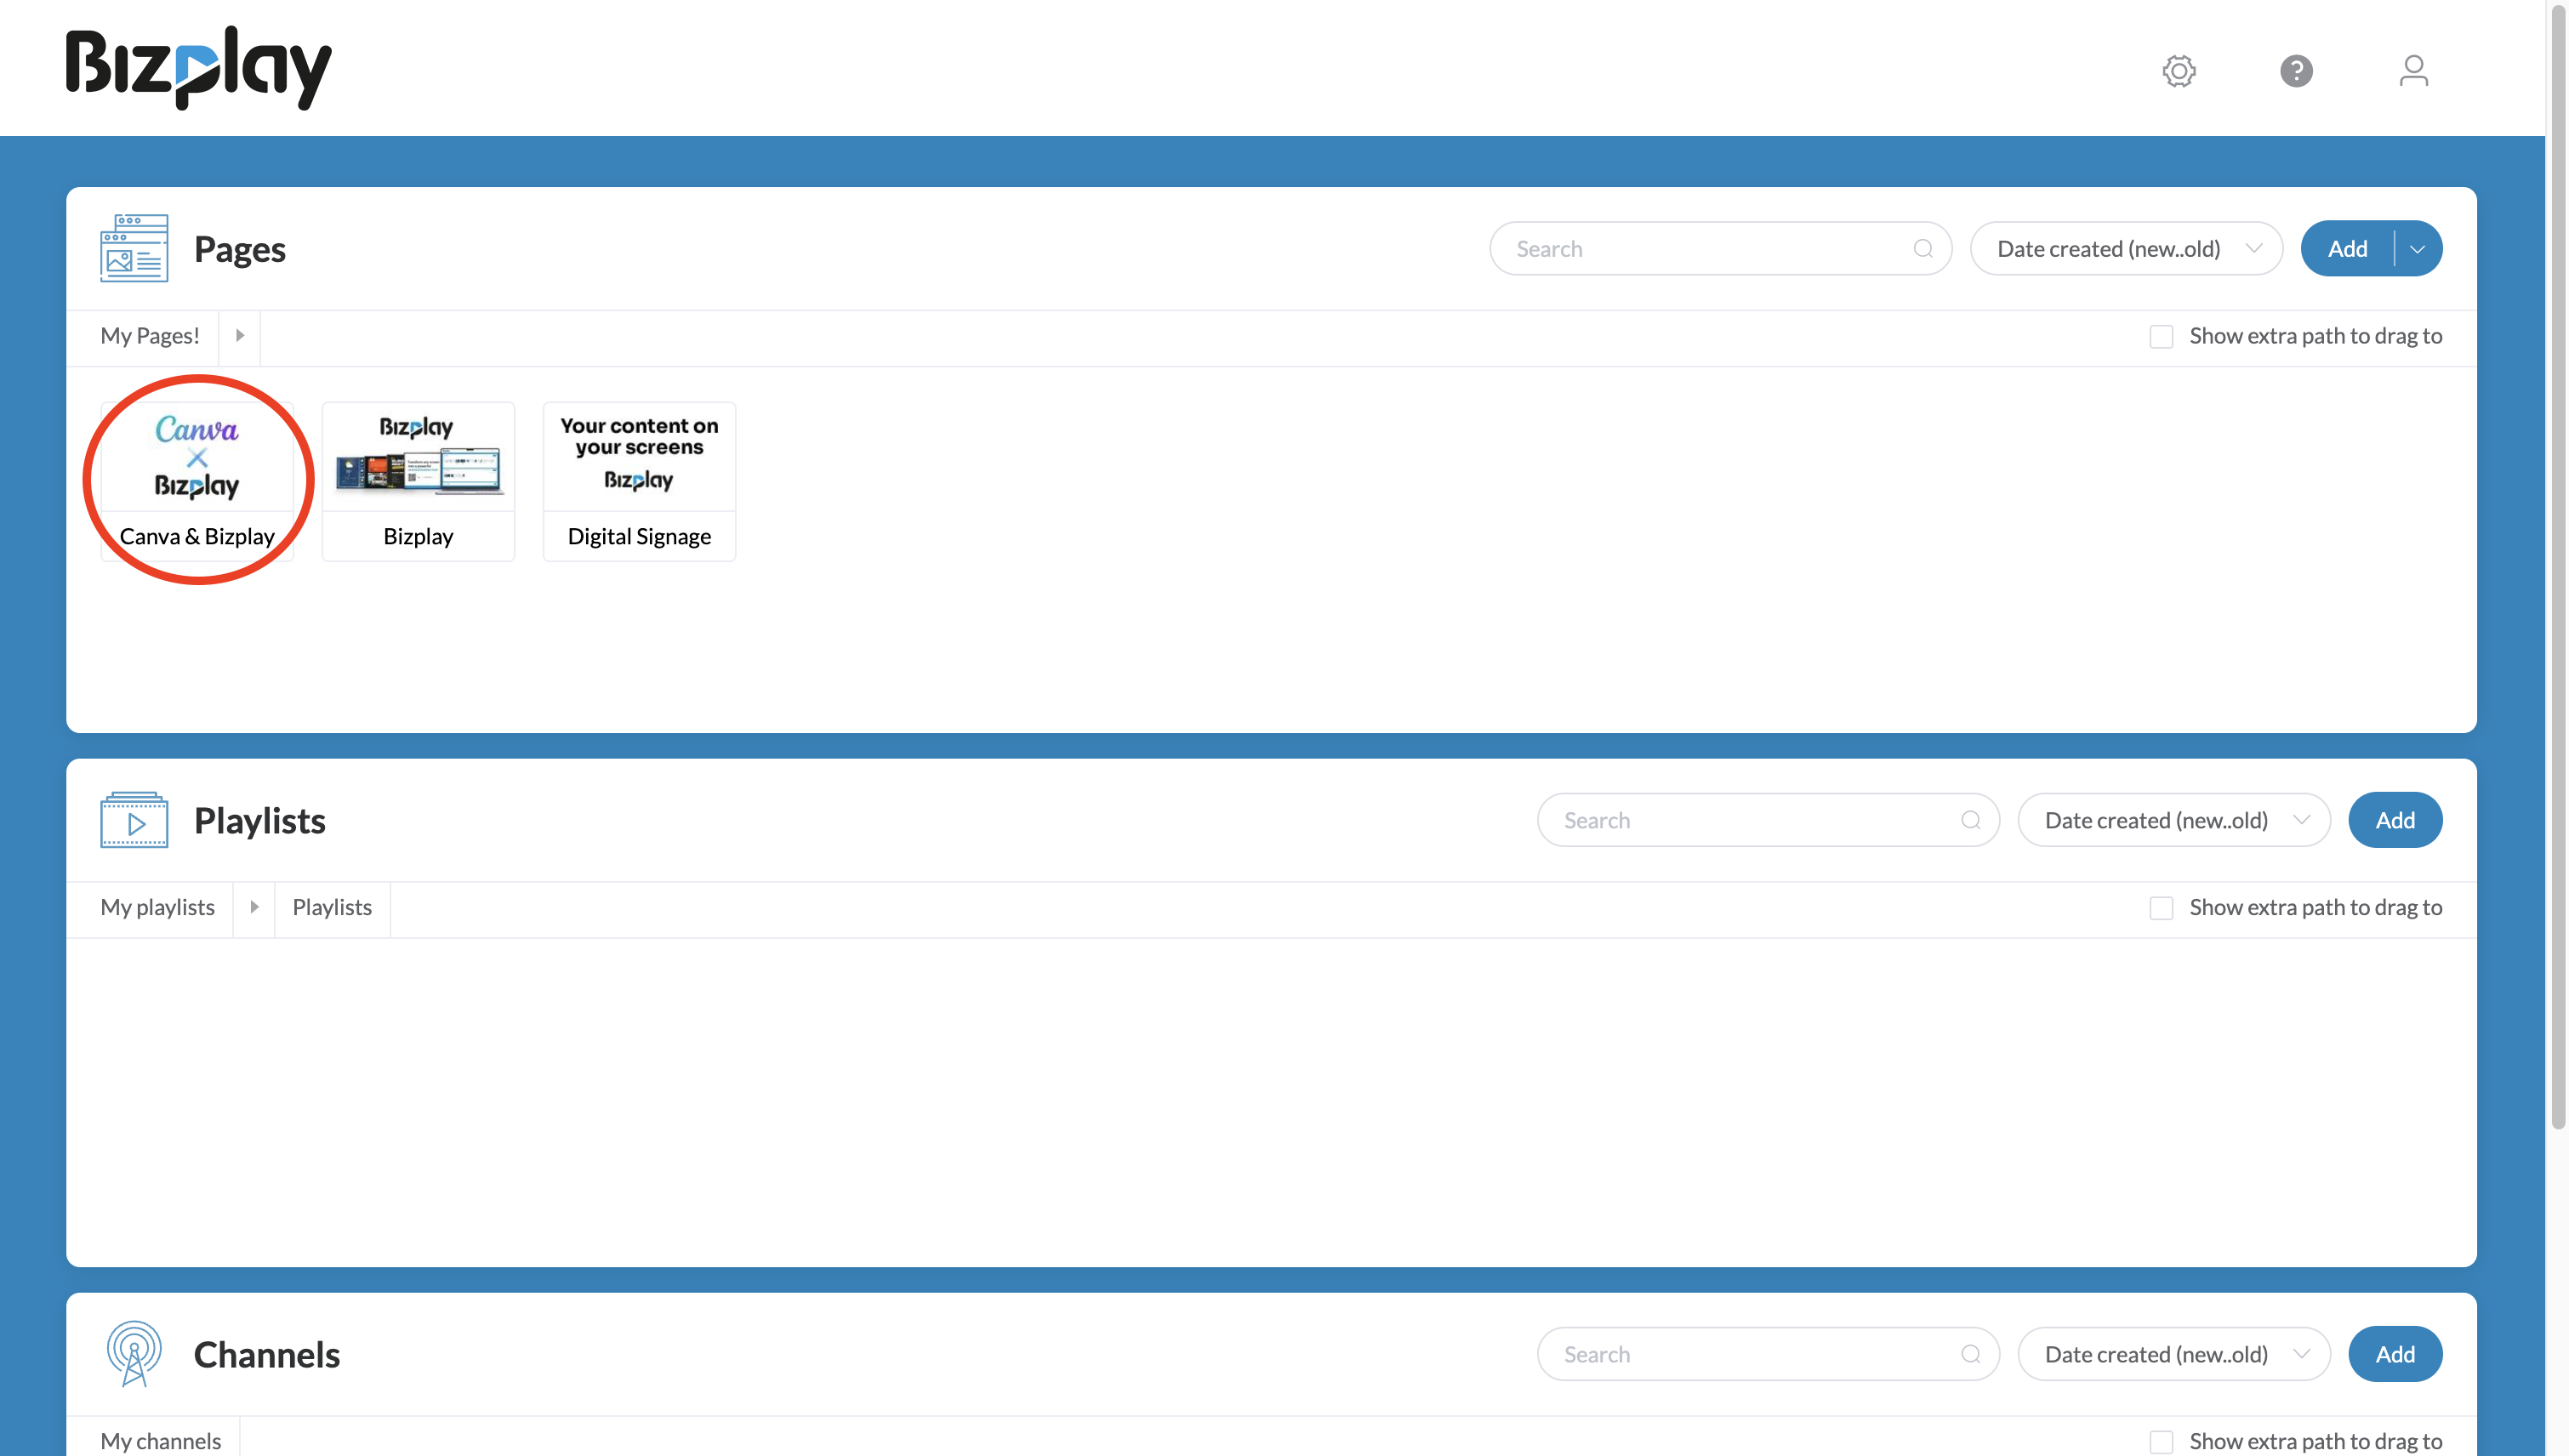
Task: Focus the Playlists search field
Action: coord(1768,820)
